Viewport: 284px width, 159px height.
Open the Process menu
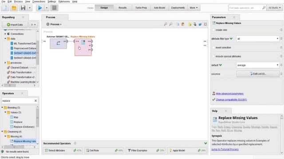(x=18, y=1)
